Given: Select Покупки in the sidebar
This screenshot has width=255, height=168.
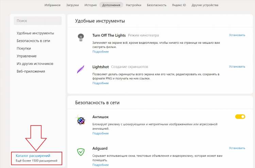Looking at the screenshot, I should click(24, 49).
